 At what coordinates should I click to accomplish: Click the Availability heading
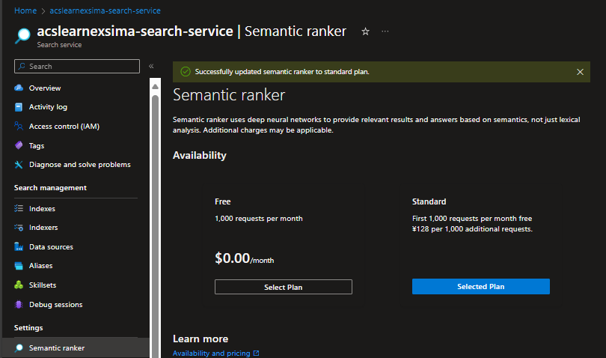click(200, 155)
